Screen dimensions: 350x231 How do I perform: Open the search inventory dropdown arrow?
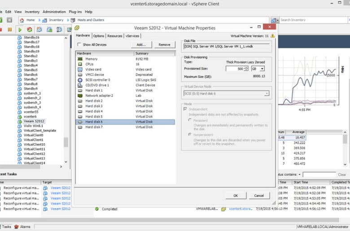click(x=278, y=20)
